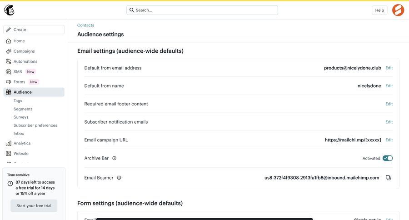Open the Campaigns menu item

34,51
